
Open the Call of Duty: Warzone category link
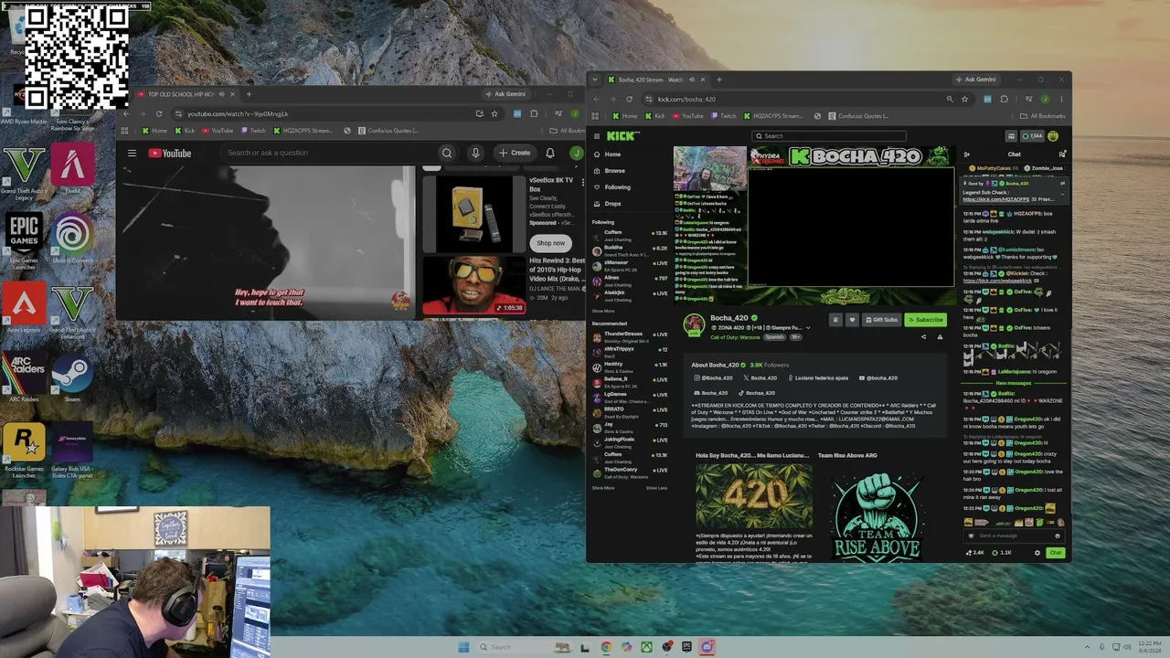[x=736, y=337]
